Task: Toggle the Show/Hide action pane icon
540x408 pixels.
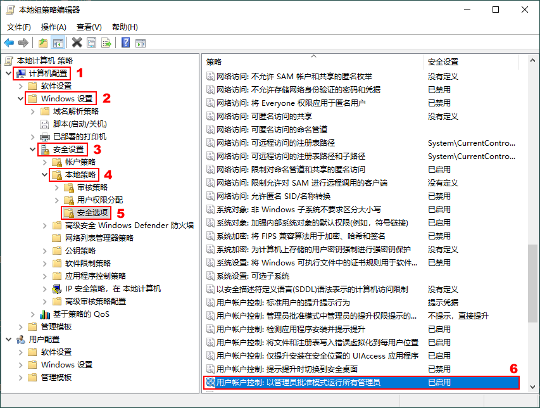Action: 141,42
